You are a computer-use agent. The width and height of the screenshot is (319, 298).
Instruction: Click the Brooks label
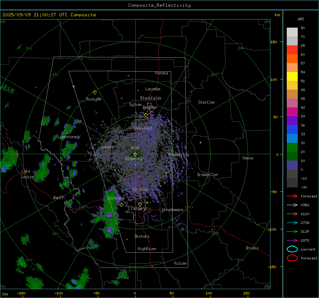tap(252, 248)
